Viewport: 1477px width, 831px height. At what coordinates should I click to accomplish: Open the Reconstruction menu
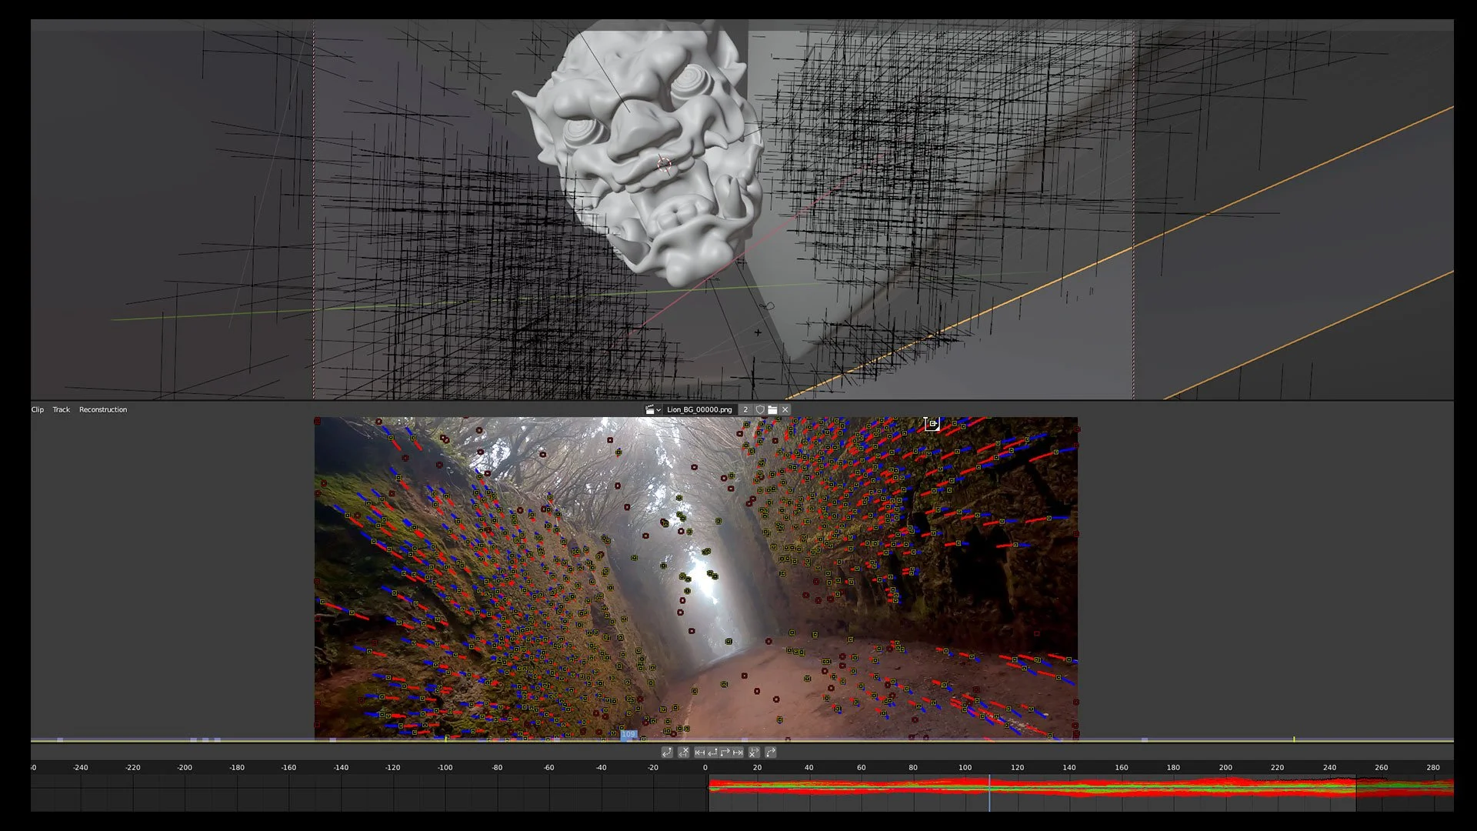(x=102, y=409)
